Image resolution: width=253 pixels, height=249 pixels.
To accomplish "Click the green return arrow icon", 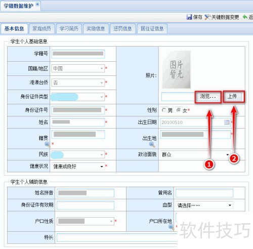I will 245,17.
